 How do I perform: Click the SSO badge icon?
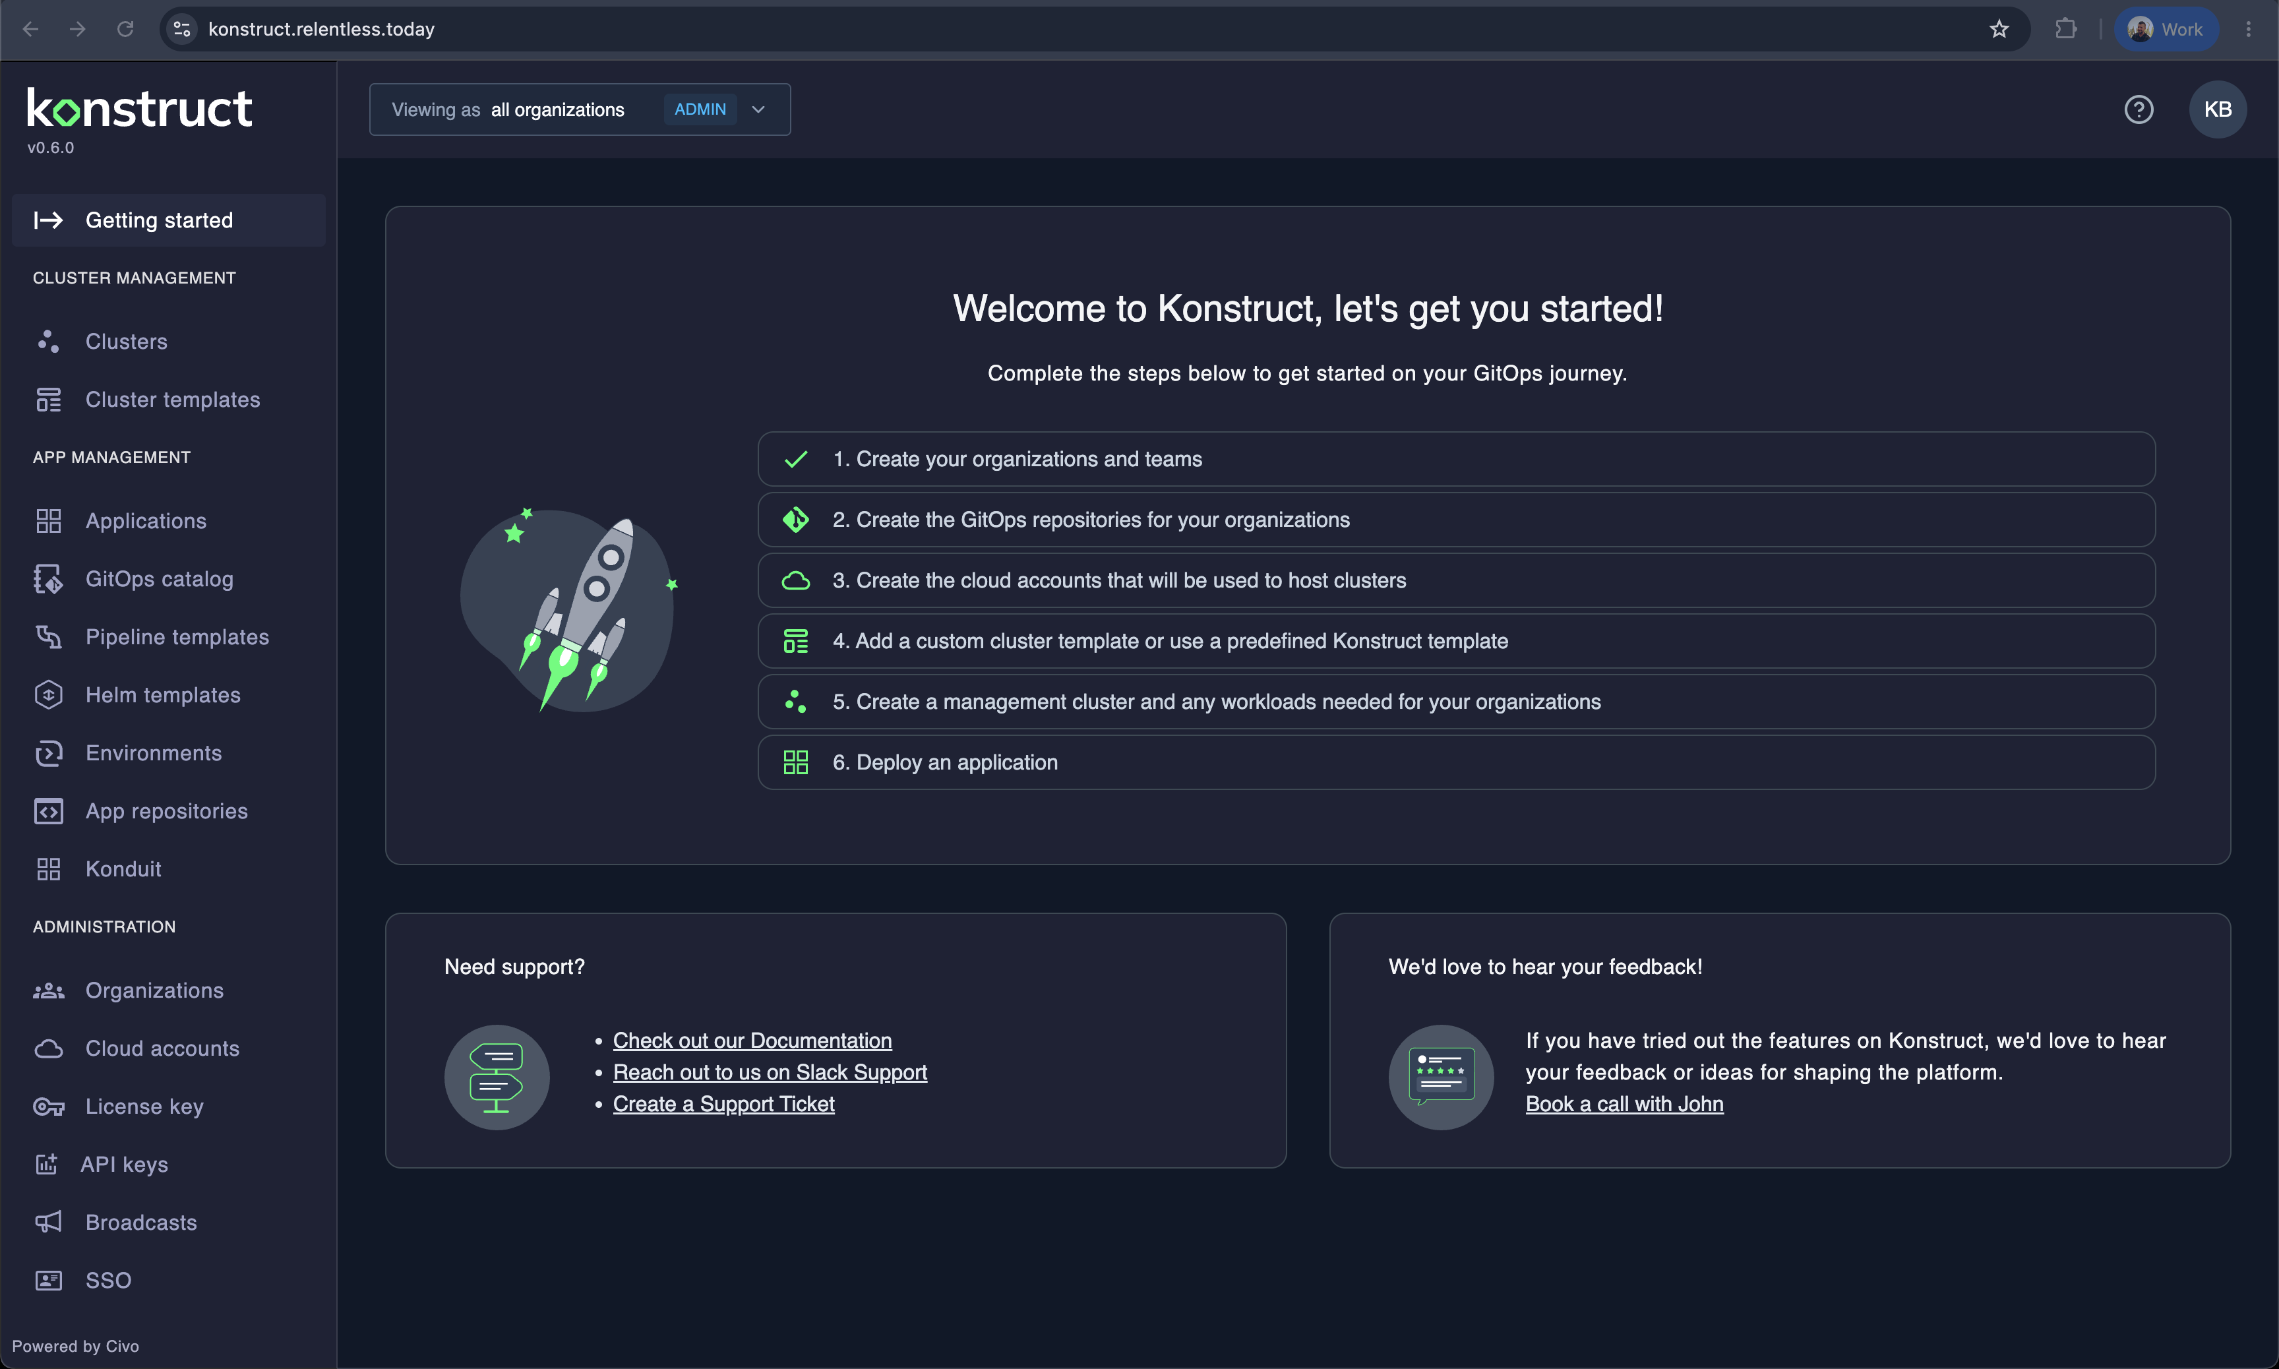[x=48, y=1281]
